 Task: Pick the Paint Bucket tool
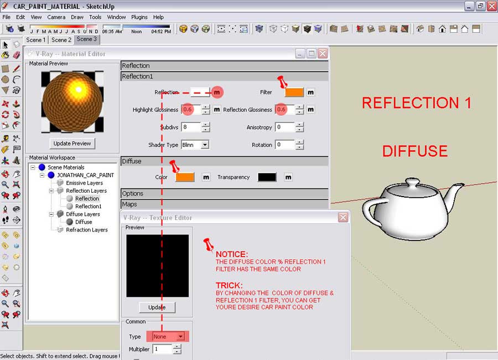pyautogui.click(x=5, y=55)
